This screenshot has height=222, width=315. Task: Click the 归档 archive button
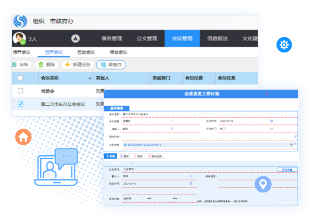21,65
